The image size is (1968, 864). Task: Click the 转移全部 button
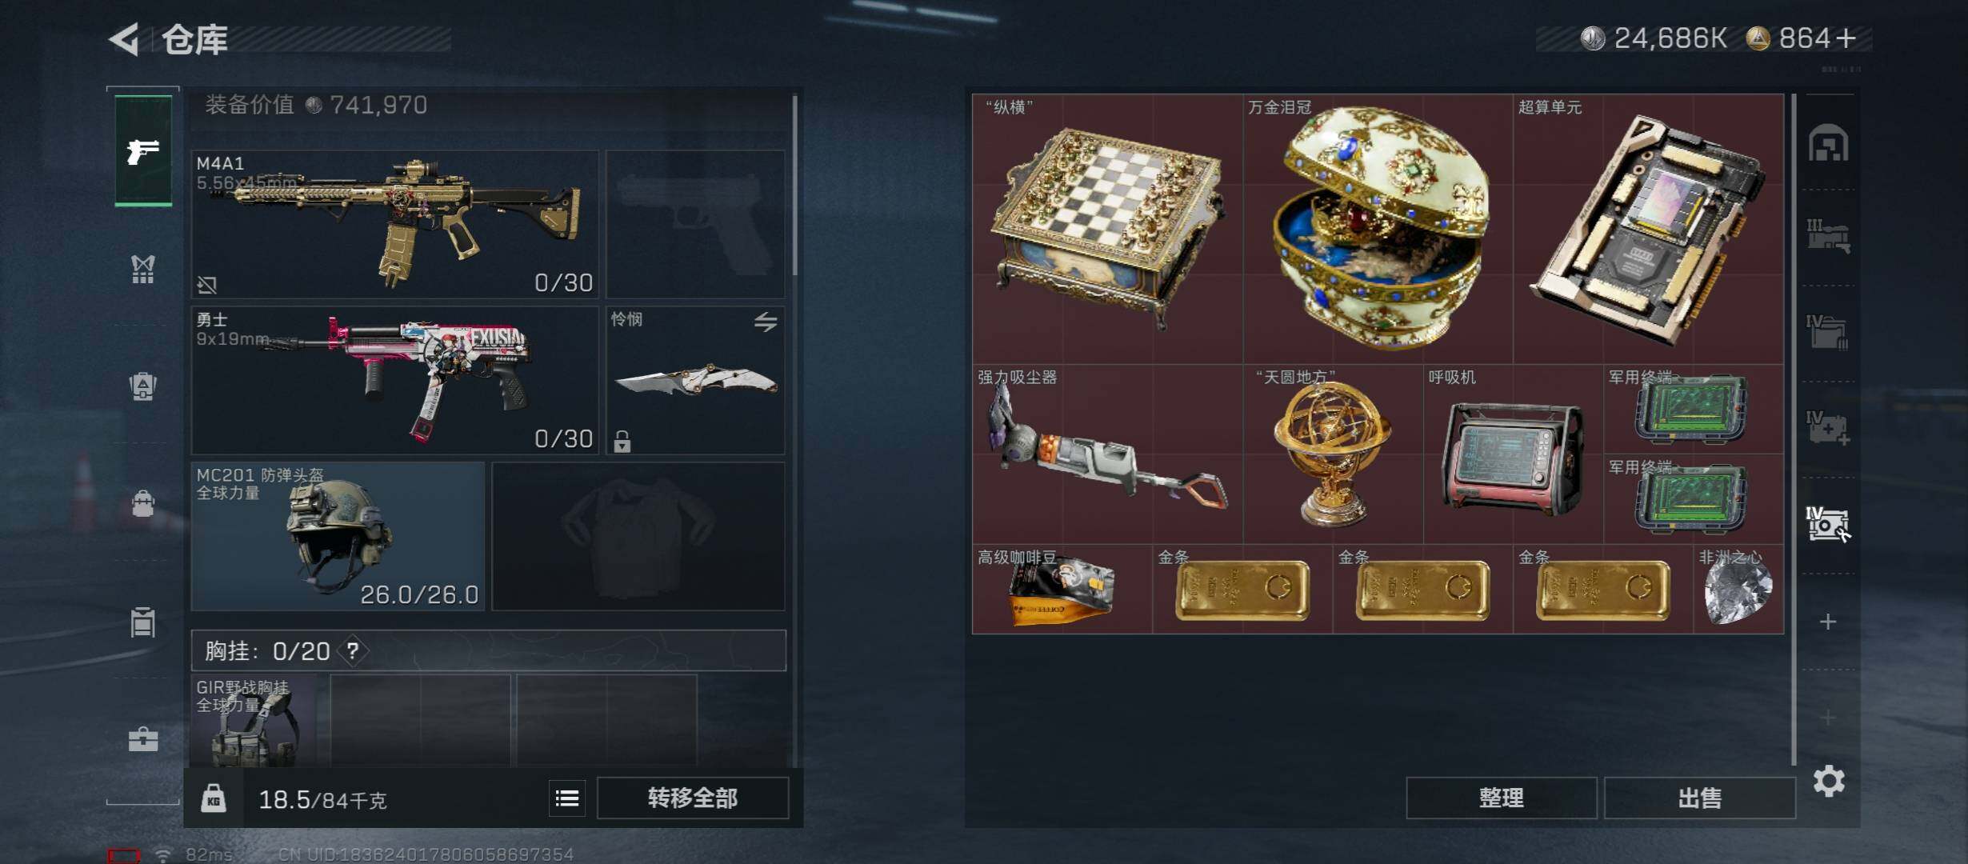693,798
